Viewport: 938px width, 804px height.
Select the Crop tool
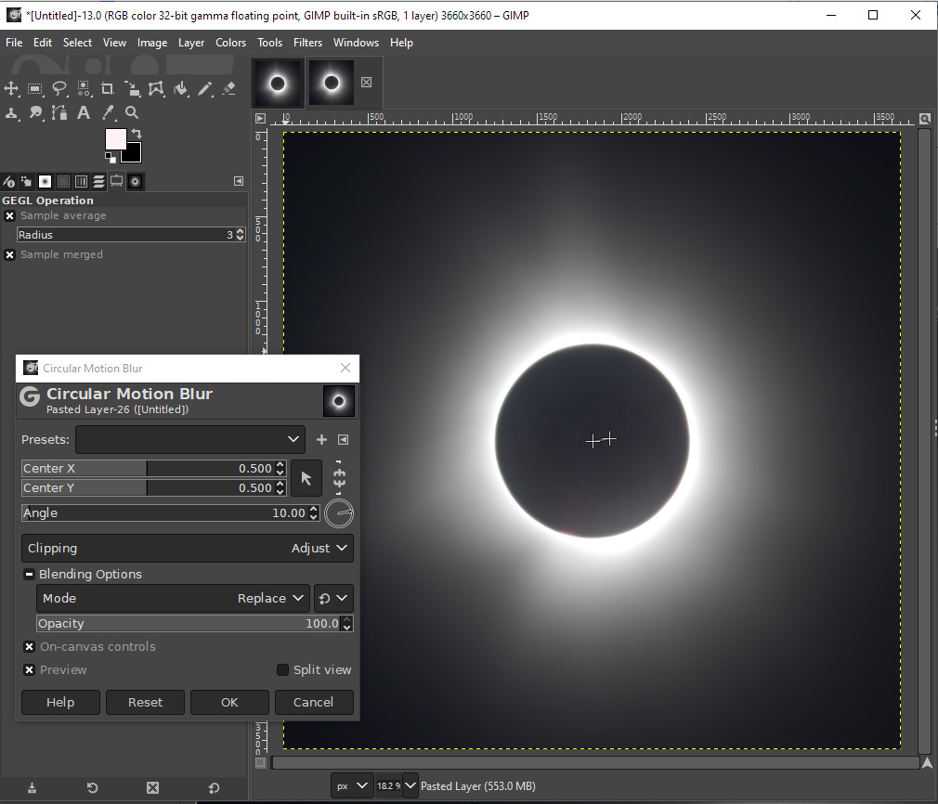pyautogui.click(x=108, y=89)
